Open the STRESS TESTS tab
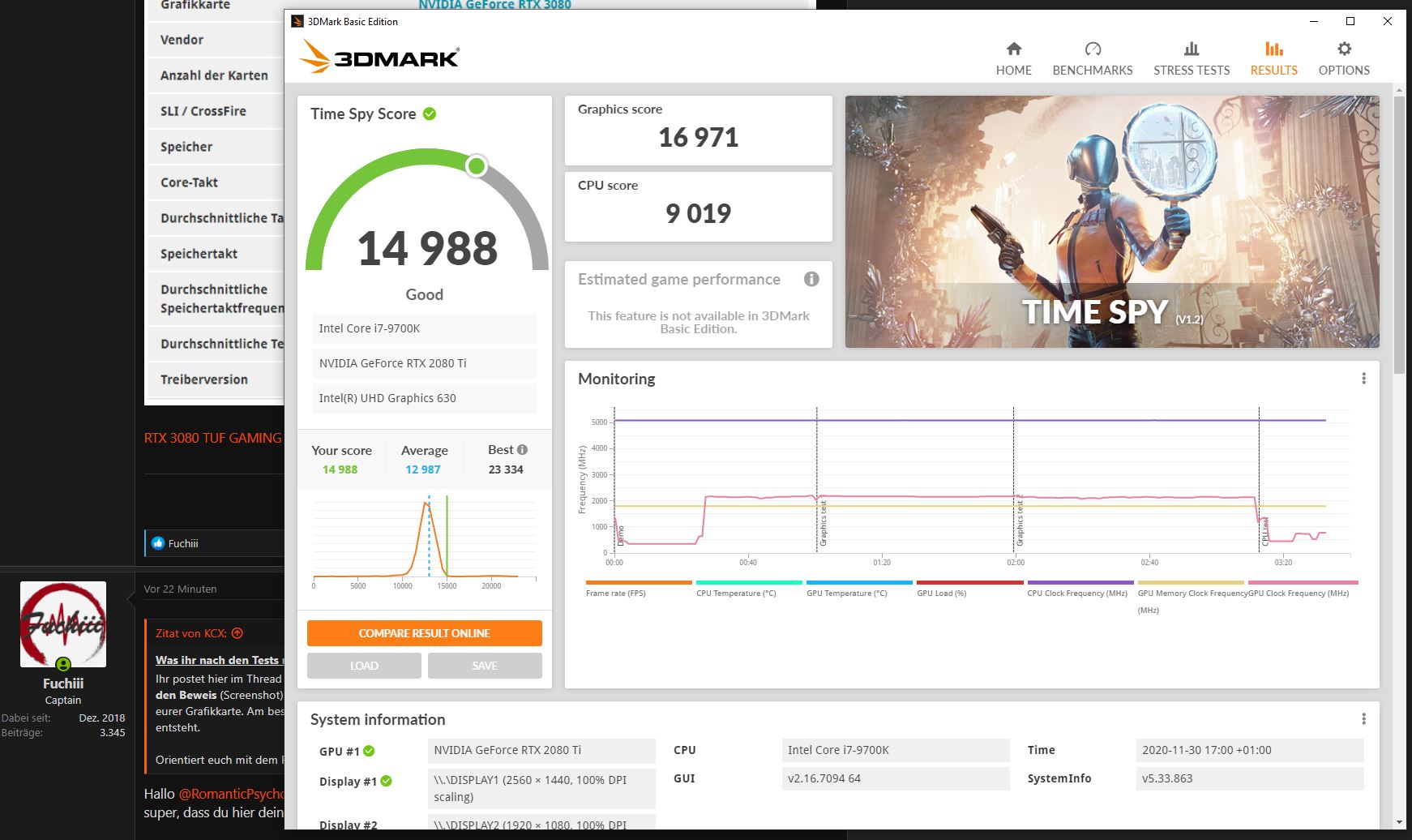This screenshot has width=1412, height=840. 1191,59
